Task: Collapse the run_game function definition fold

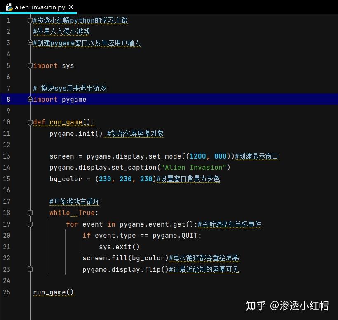Action: (30, 122)
